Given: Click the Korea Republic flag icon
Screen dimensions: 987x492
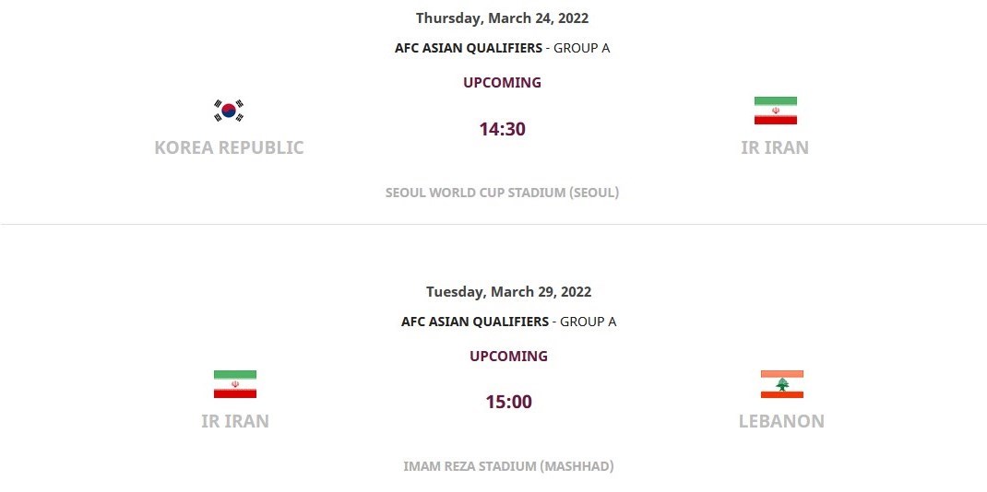Looking at the screenshot, I should click(x=229, y=111).
